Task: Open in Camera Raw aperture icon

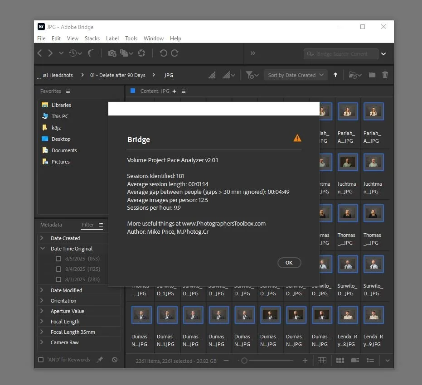Action: tap(141, 53)
